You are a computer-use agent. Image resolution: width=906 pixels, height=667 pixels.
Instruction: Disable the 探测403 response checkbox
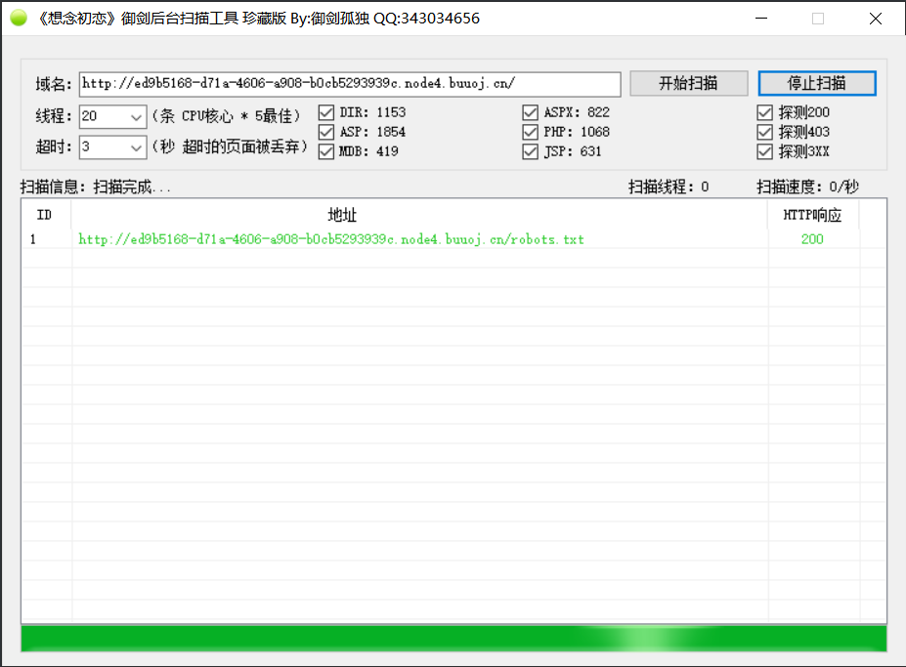765,132
